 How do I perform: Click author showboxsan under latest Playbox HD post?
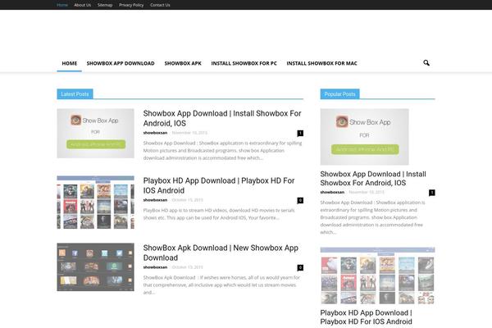[x=155, y=200]
